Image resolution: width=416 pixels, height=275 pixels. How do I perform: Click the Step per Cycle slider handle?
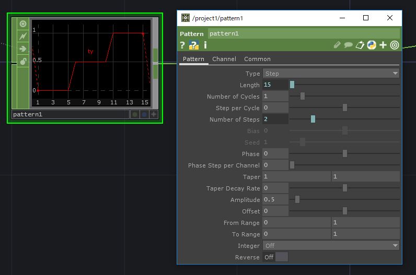[345, 107]
